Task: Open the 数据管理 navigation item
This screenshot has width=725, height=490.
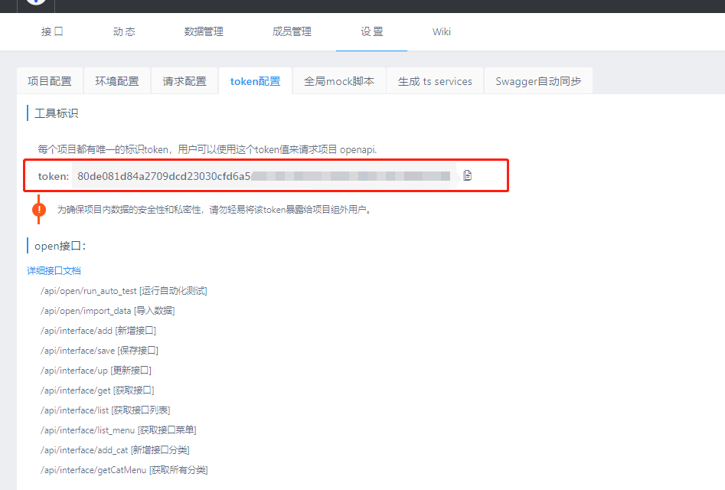Action: coord(203,32)
